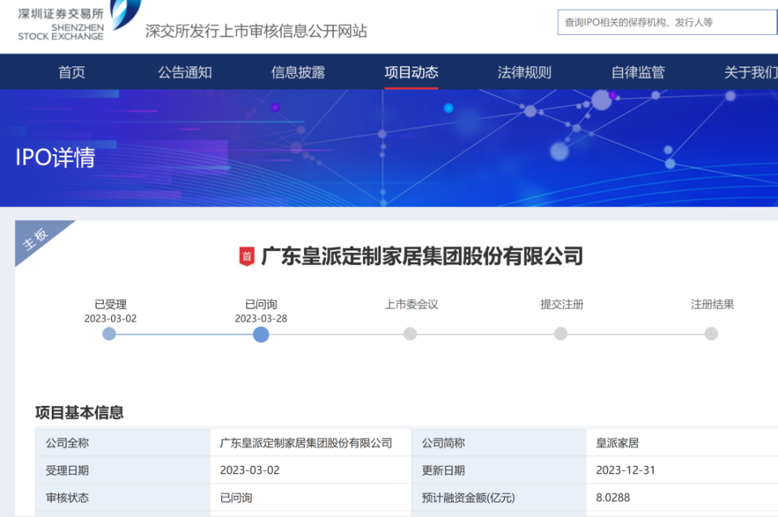
Task: Click the IPO详情 banner title
Action: pyautogui.click(x=55, y=158)
